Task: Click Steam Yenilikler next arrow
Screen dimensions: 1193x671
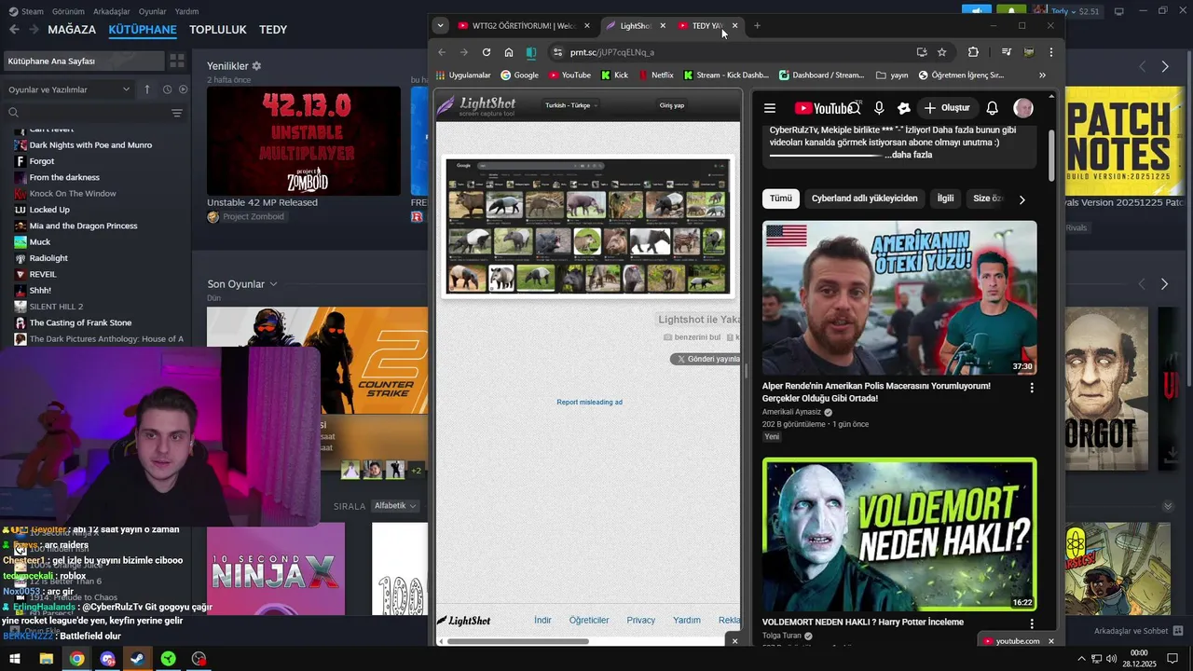Action: point(1165,66)
